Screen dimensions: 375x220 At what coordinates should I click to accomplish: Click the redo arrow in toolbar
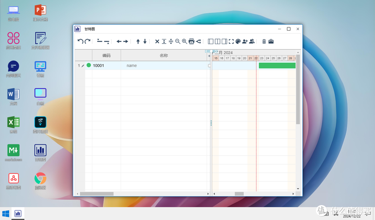87,42
